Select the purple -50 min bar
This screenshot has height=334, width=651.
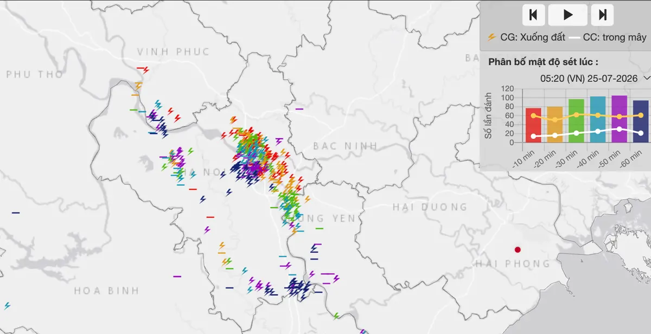(619, 119)
